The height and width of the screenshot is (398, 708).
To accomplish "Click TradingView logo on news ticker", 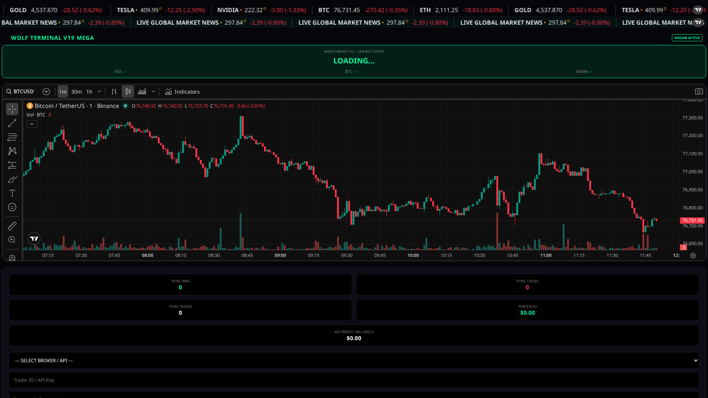I will (698, 22).
